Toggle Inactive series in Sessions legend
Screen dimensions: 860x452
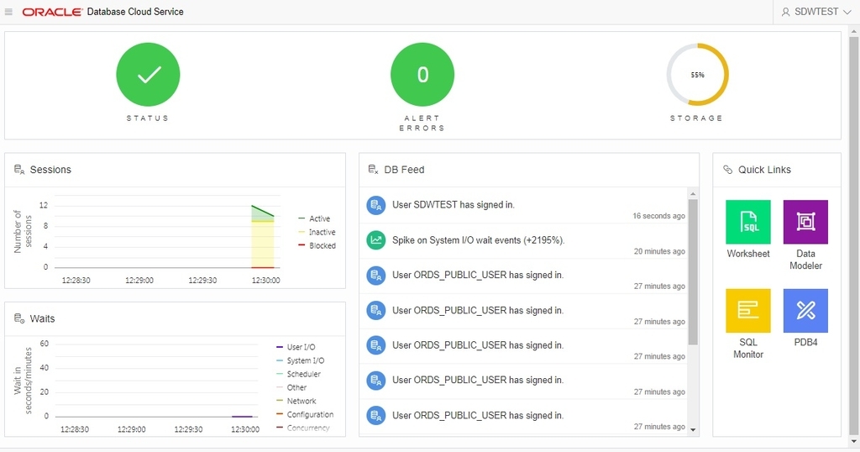(x=317, y=232)
